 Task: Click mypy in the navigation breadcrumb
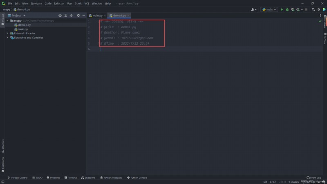coord(7,9)
